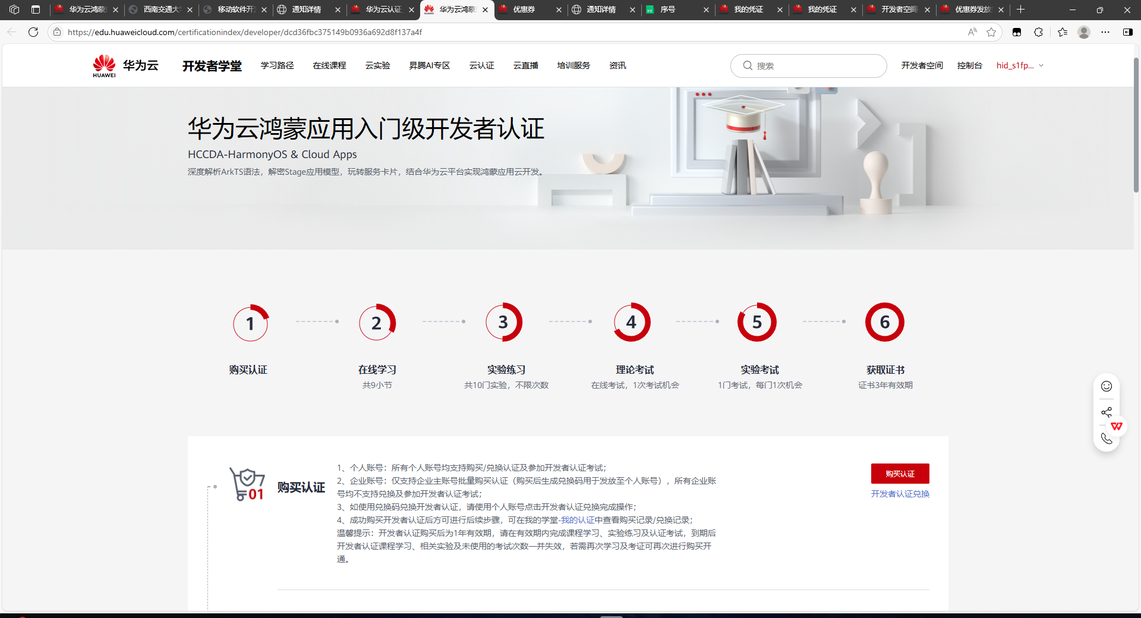Open browser settings and more menu
The width and height of the screenshot is (1141, 618).
pos(1105,32)
